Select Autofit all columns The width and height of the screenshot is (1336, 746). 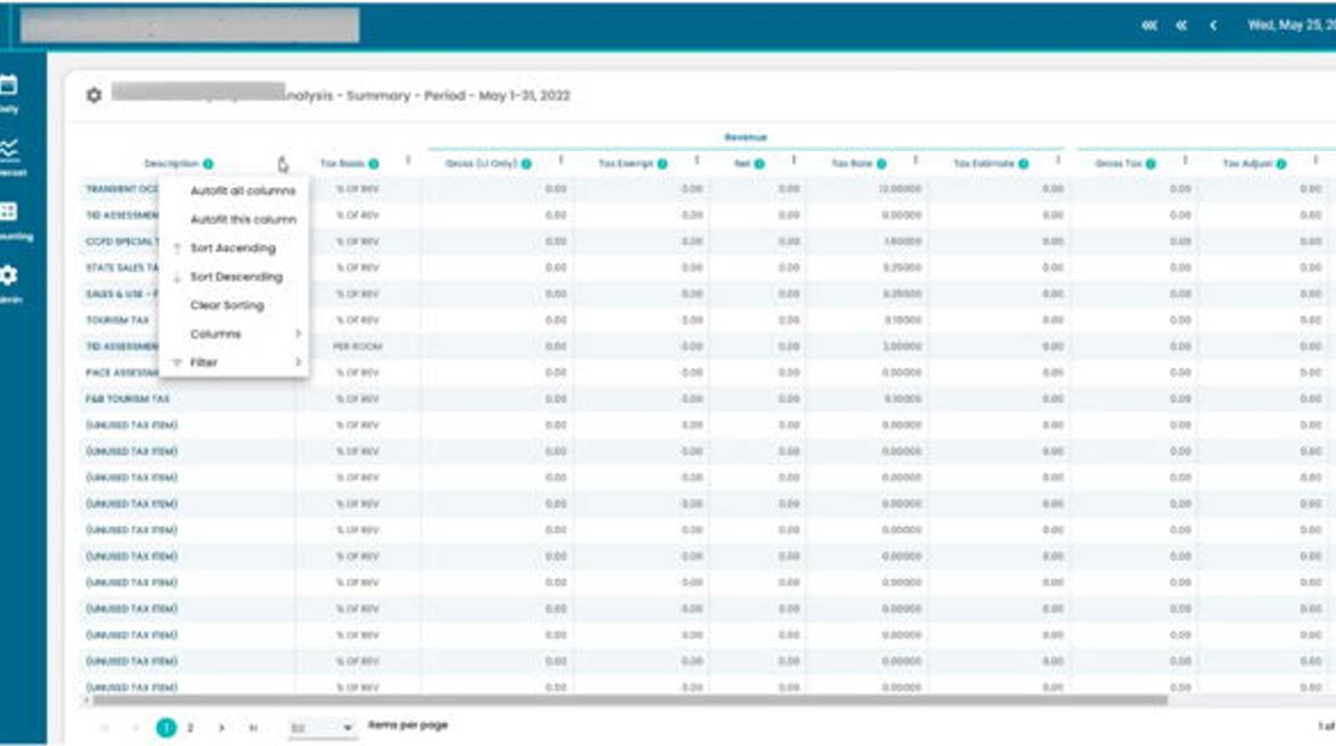pyautogui.click(x=243, y=190)
